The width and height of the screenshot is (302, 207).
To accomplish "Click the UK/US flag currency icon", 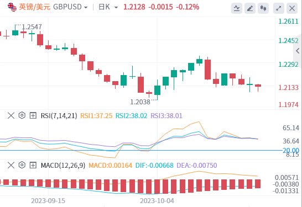I will 12,7.
